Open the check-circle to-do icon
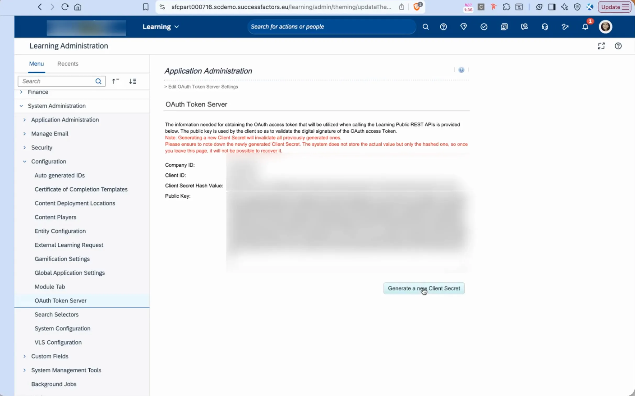This screenshot has height=396, width=635. 484,27
